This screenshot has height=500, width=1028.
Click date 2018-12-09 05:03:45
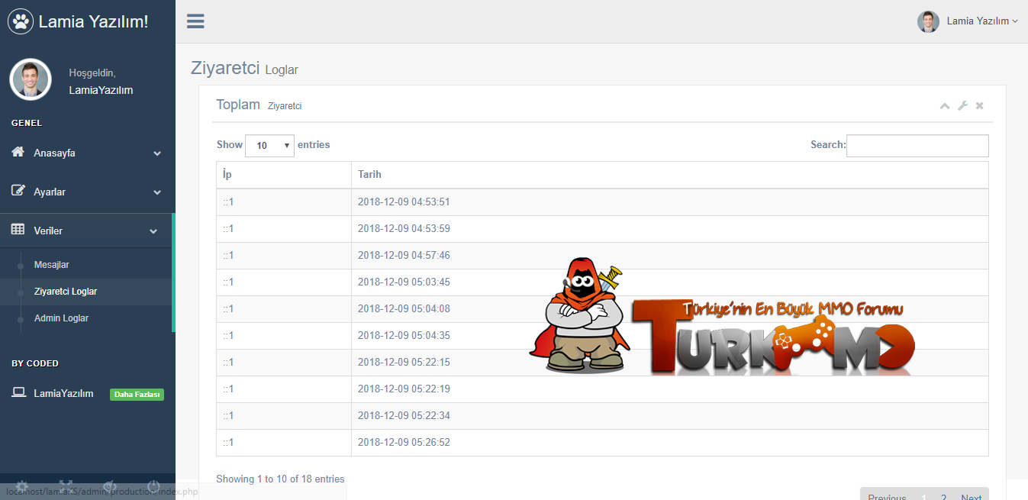pyautogui.click(x=404, y=282)
